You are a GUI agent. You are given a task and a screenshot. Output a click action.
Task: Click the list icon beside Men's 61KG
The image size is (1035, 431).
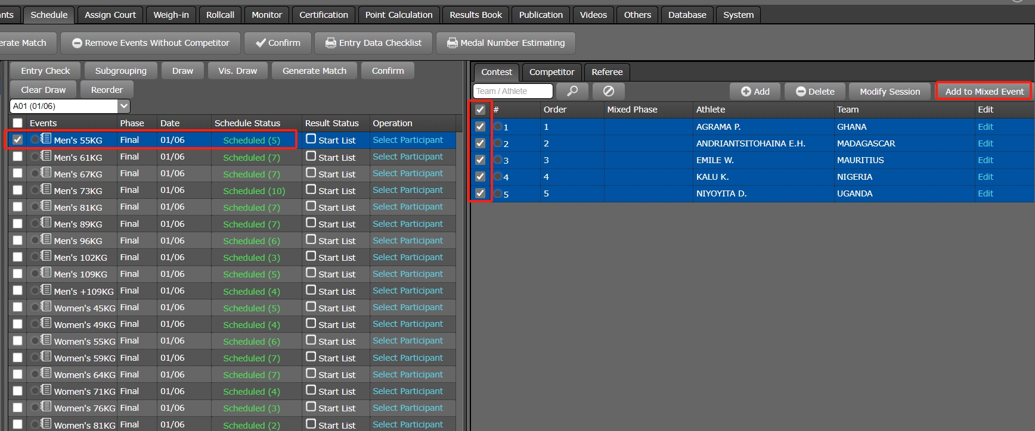[46, 156]
